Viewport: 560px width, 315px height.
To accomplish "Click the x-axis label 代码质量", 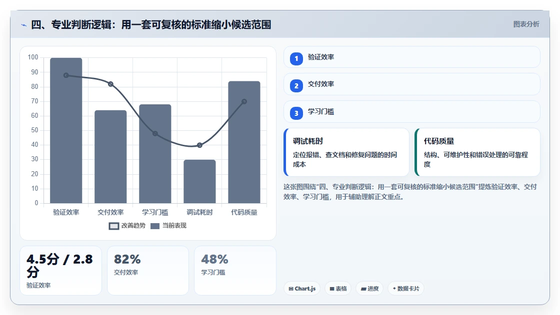I will click(244, 212).
